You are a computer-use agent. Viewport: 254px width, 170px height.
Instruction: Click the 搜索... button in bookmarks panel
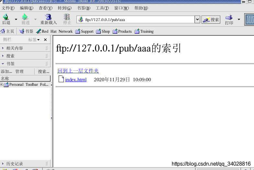(x=43, y=71)
